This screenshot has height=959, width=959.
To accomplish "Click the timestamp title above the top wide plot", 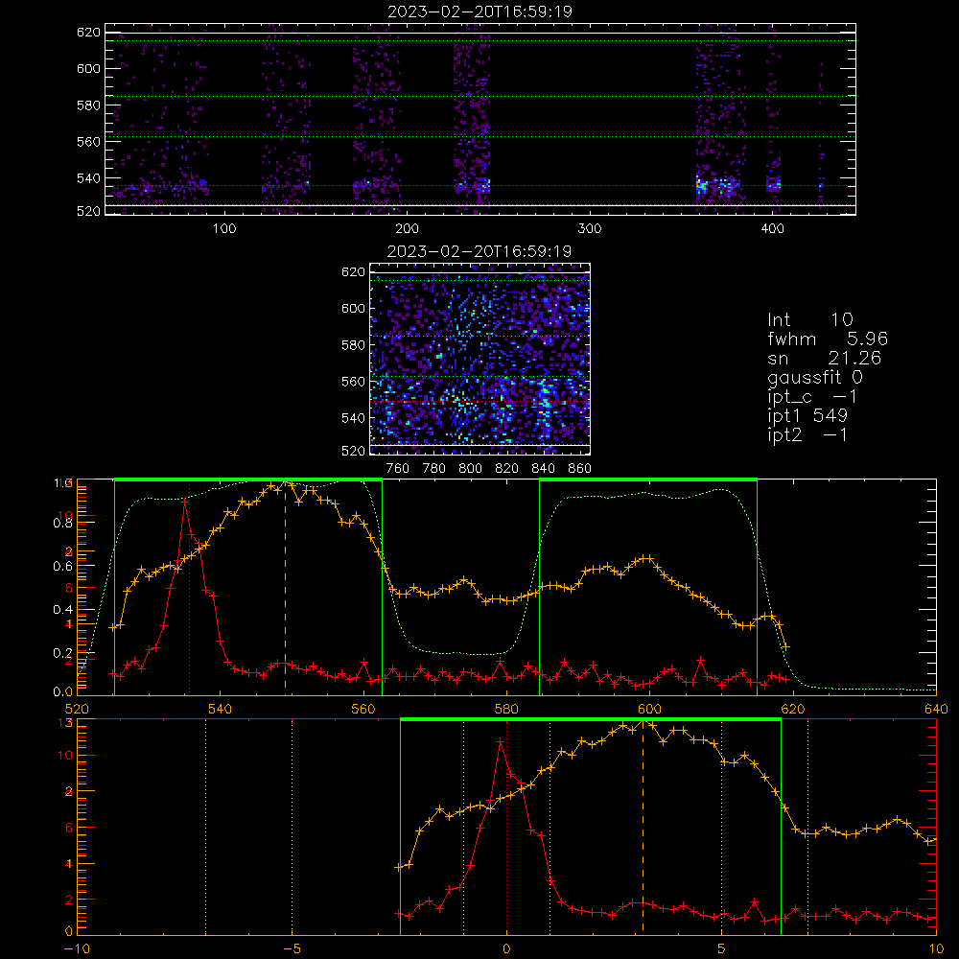I will (x=479, y=12).
